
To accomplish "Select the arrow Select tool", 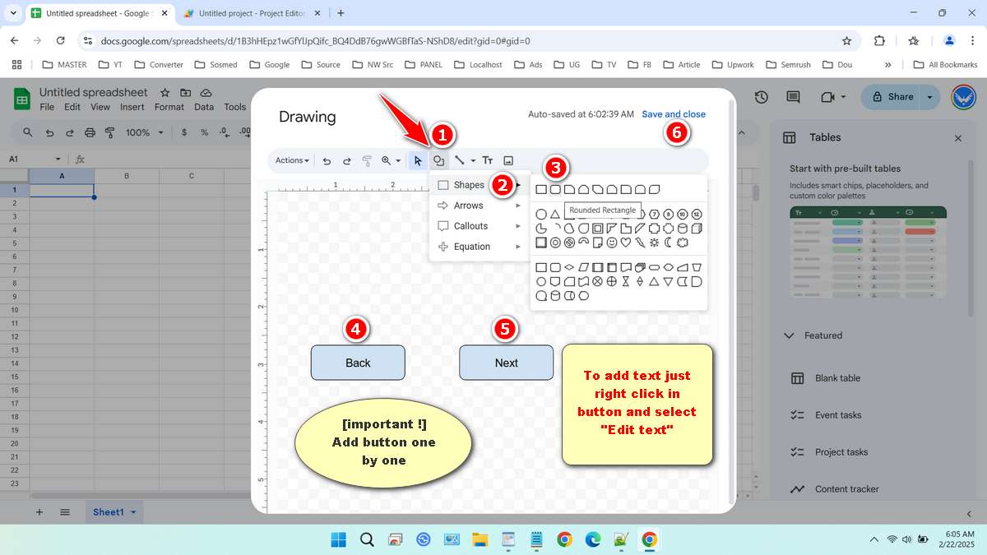I will pyautogui.click(x=418, y=160).
